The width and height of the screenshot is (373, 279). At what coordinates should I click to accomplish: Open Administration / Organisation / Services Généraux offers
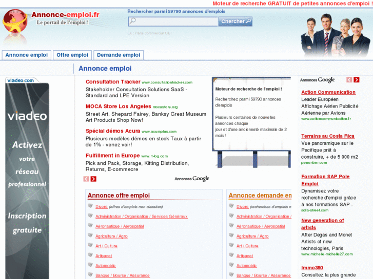click(x=142, y=217)
